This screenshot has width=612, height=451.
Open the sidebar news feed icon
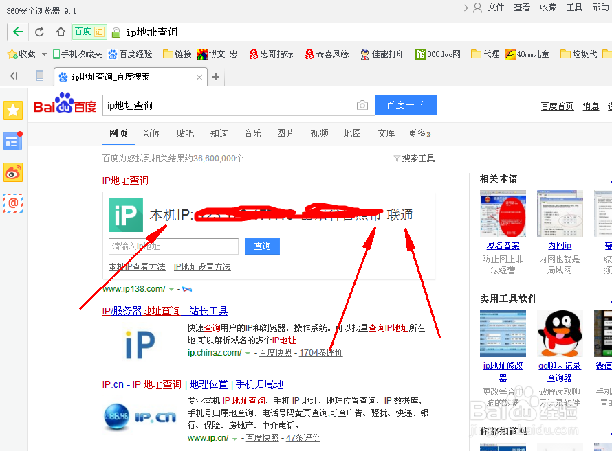click(13, 141)
